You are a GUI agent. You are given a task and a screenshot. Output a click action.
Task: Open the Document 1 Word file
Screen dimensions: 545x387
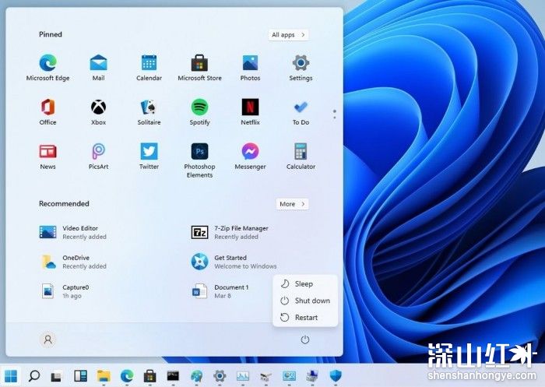point(220,291)
